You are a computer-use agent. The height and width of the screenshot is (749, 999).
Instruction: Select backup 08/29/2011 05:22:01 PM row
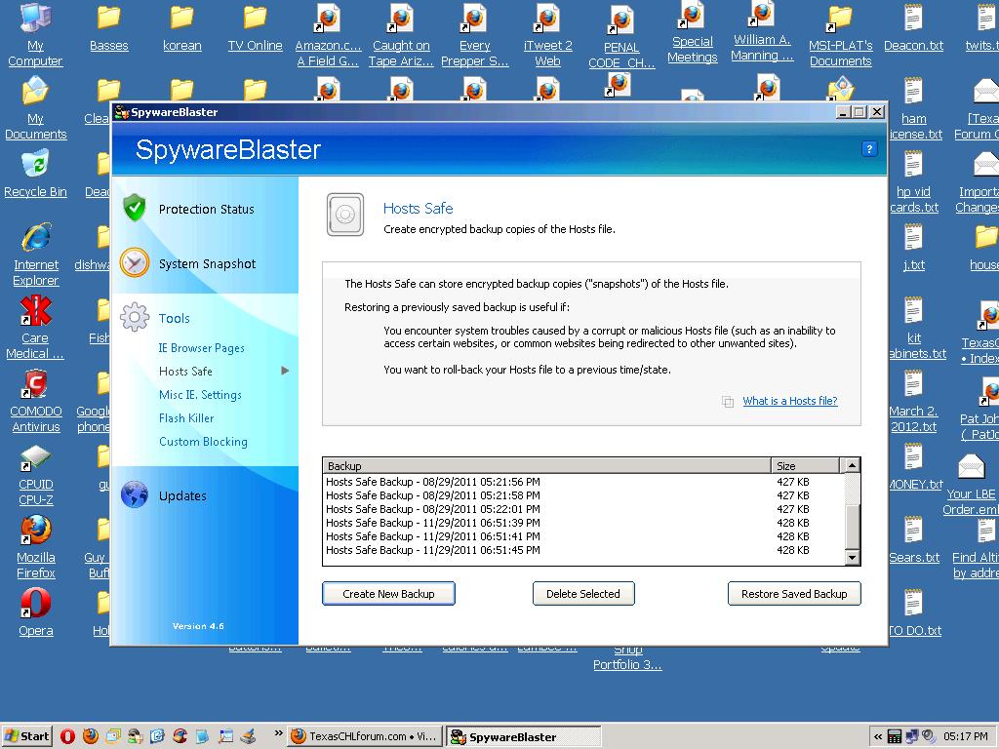pos(583,509)
